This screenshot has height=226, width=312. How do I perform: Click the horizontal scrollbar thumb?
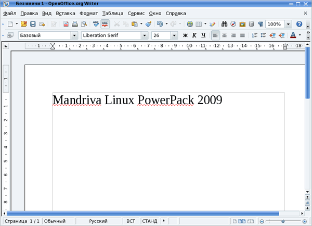143,214
